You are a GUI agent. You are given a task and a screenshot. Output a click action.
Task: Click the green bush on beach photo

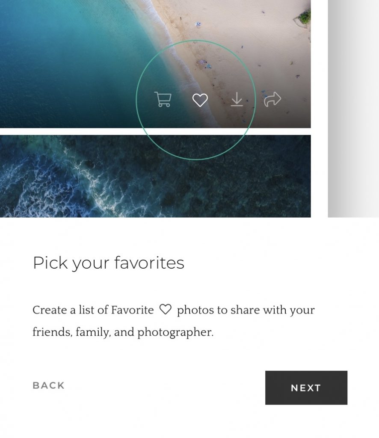coord(305,17)
